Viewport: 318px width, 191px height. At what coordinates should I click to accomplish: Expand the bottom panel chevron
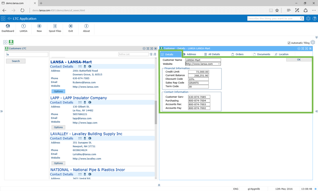pyautogui.click(x=159, y=185)
